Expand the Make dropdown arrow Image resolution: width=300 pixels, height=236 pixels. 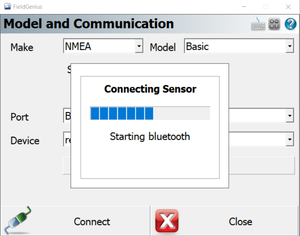139,46
